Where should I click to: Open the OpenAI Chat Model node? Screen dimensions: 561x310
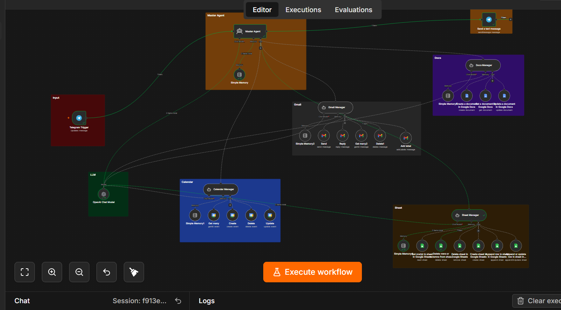104,194
